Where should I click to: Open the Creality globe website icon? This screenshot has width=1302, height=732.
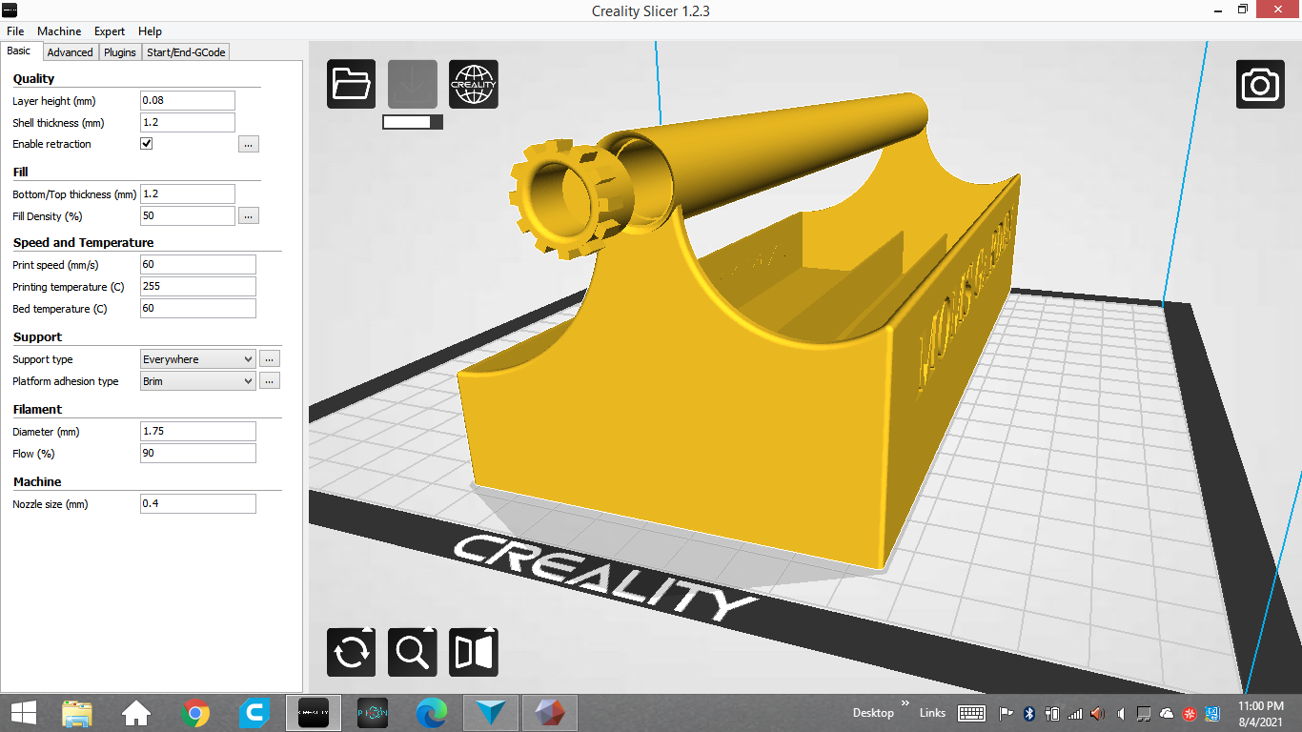click(474, 84)
